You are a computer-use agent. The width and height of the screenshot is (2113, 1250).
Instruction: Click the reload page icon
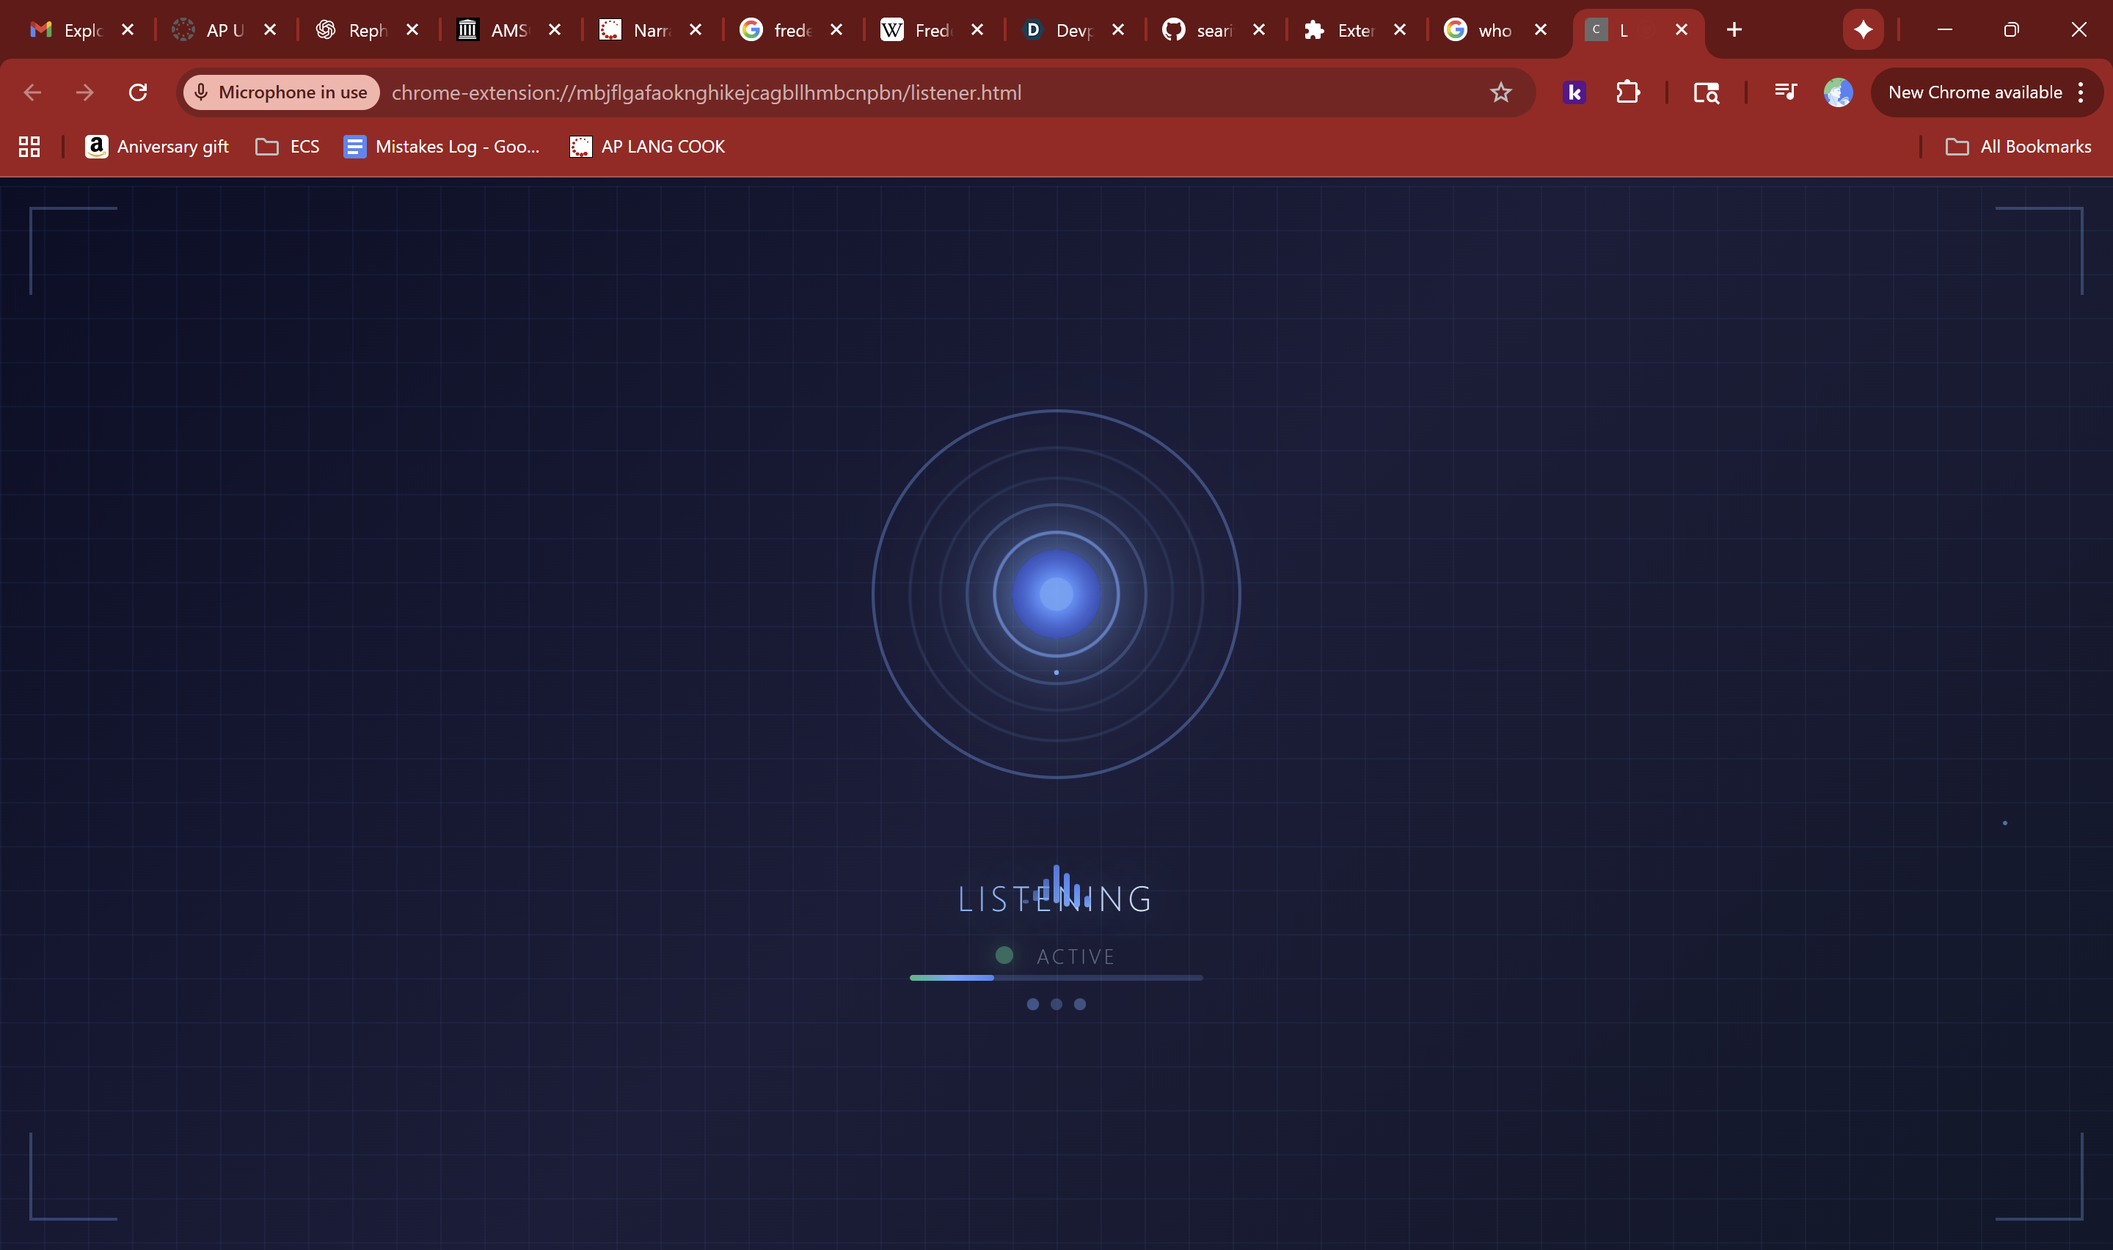coord(138,92)
